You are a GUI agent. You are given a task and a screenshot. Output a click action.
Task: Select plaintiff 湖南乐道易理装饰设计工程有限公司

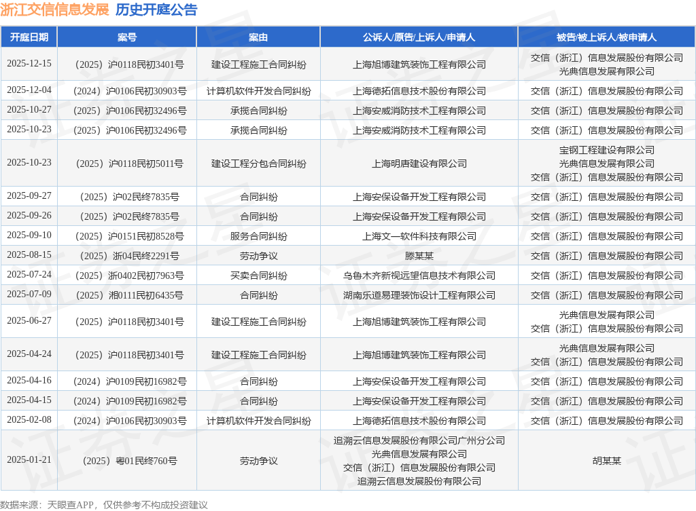[x=419, y=295]
